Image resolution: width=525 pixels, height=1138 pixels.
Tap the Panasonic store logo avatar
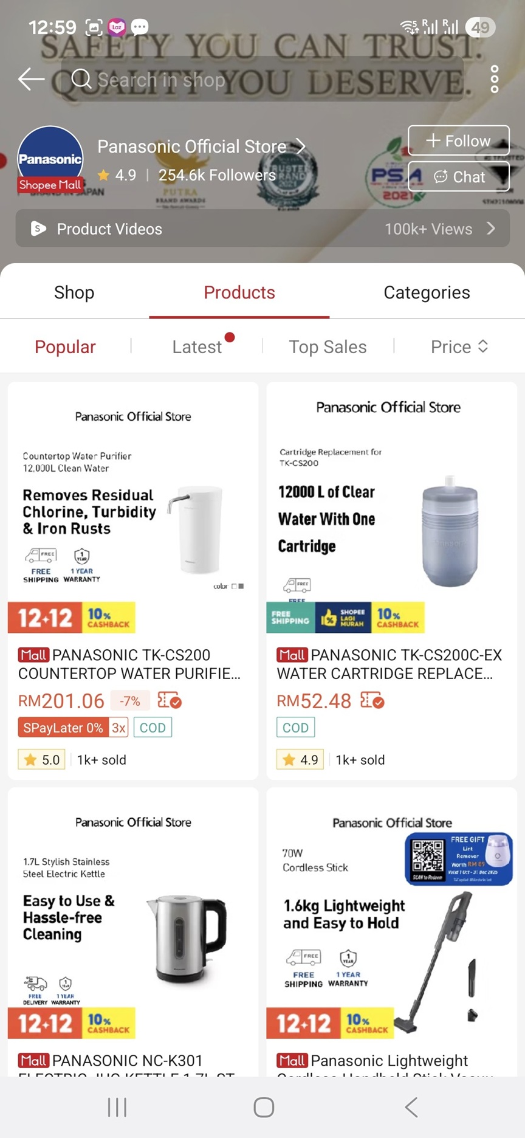pos(50,159)
